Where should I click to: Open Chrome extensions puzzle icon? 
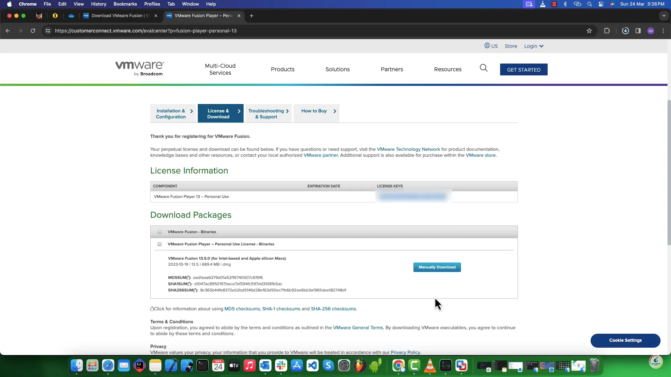coord(607,31)
